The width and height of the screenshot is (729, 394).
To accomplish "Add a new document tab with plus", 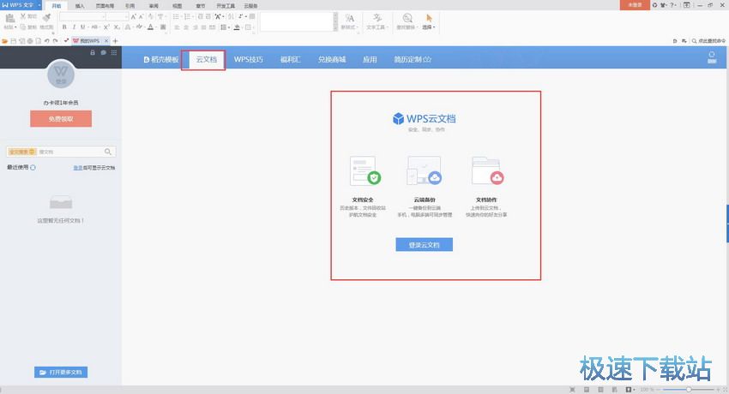I will click(115, 41).
